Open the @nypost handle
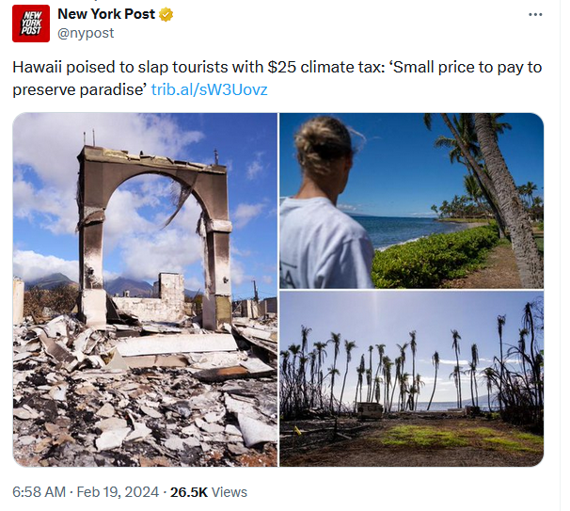 coord(86,33)
